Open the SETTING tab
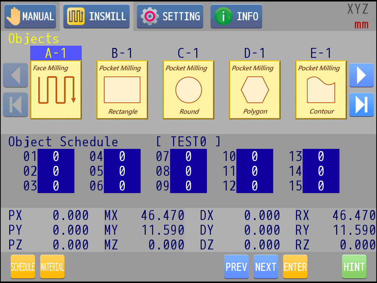Viewport: 377px width, 283px height. click(170, 17)
